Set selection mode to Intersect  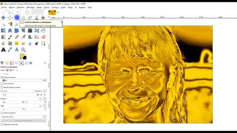click(x=17, y=70)
